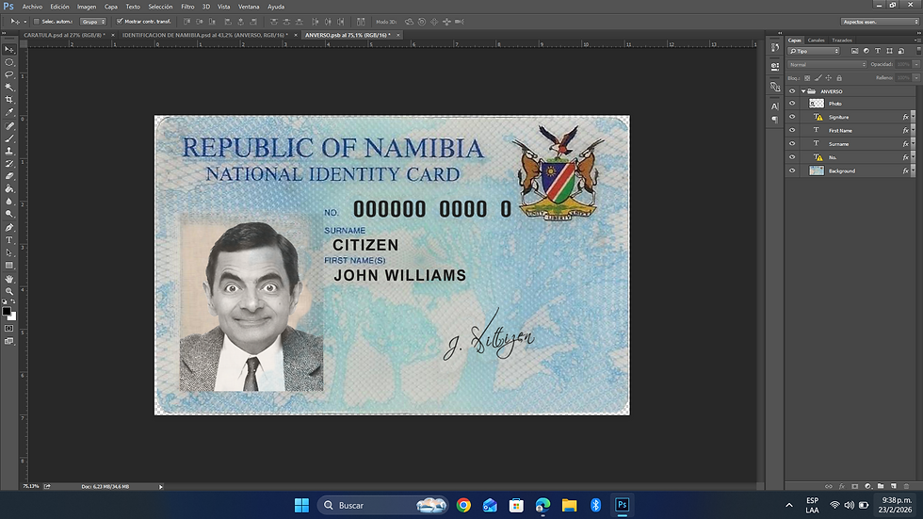The image size is (923, 519).
Task: Select the Pen tool
Action: tap(8, 228)
